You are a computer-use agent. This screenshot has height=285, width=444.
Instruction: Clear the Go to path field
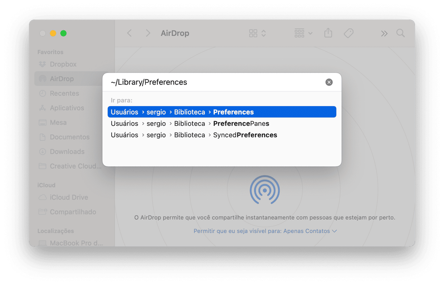(x=329, y=82)
